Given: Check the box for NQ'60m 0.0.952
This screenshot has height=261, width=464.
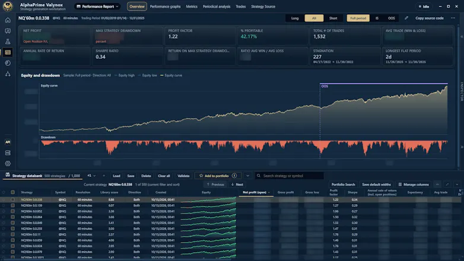Looking at the screenshot, I should (x=12, y=211).
